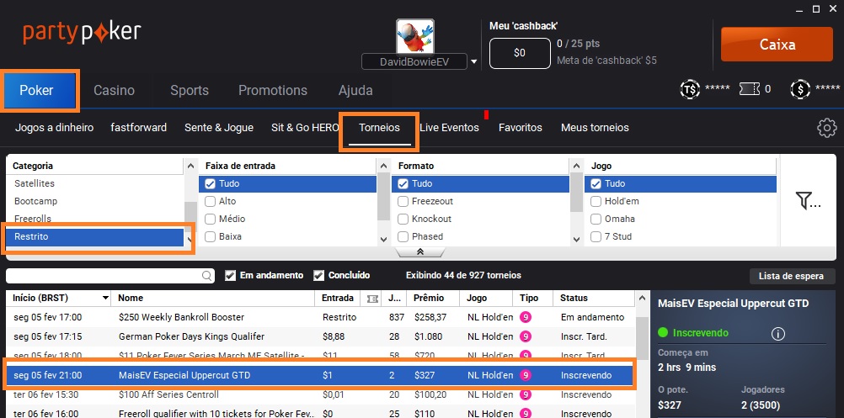Click Faixa de entrada scroll-up arrow
Screen dimensions: 844x418
coord(383,167)
